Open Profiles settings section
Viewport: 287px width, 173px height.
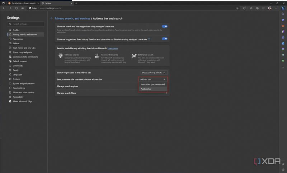[25, 30]
